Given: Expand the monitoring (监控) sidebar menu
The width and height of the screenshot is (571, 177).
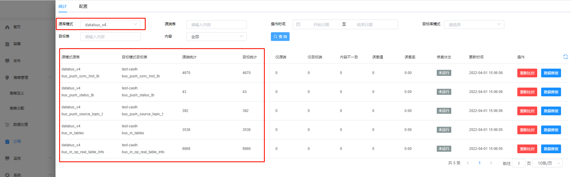Looking at the screenshot, I should 50,158.
